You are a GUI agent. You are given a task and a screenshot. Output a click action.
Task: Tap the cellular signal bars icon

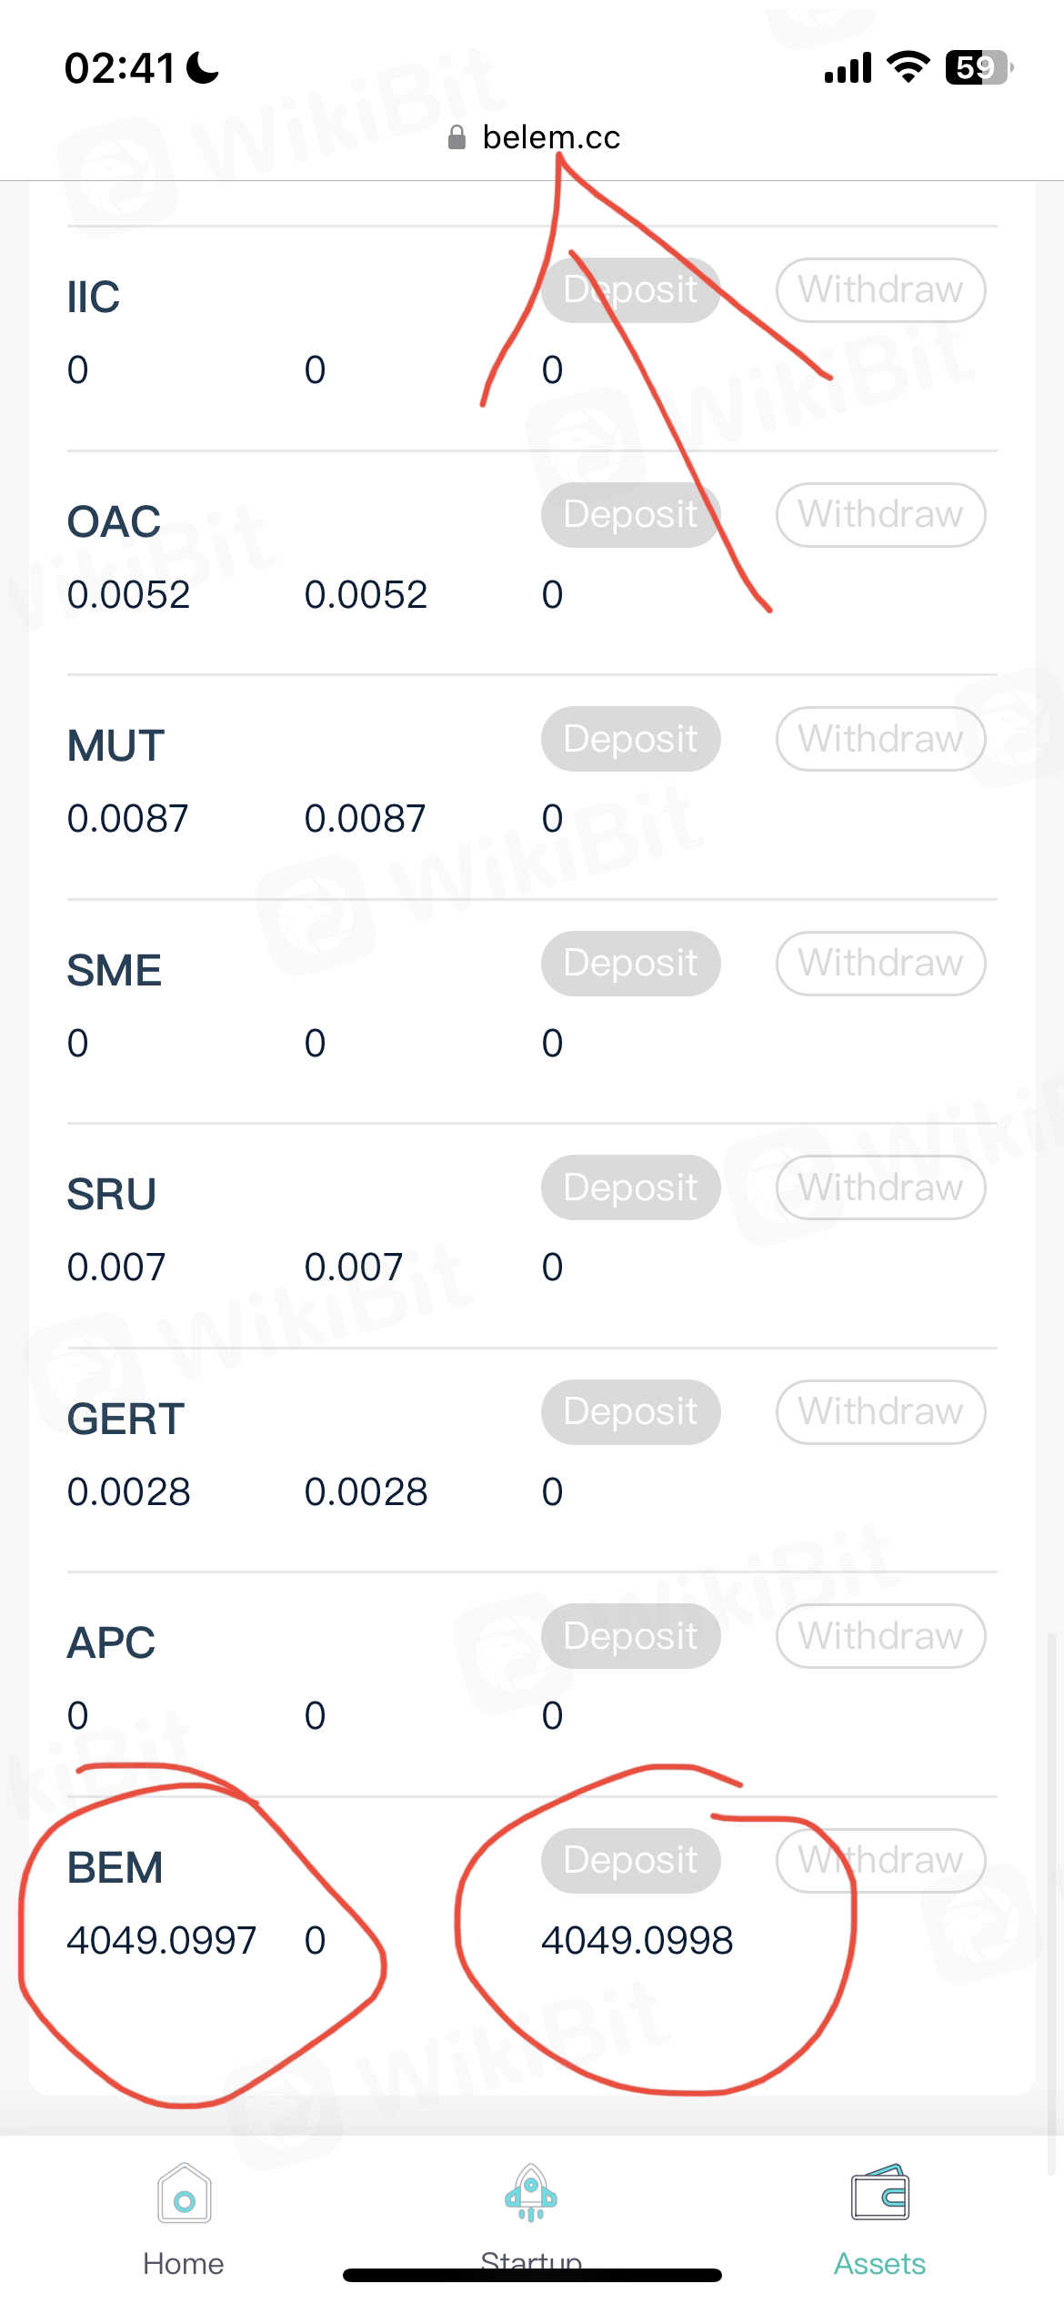(x=848, y=68)
